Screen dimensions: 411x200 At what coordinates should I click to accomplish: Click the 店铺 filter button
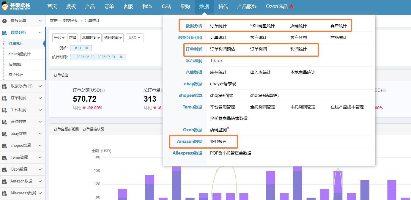pos(73,38)
